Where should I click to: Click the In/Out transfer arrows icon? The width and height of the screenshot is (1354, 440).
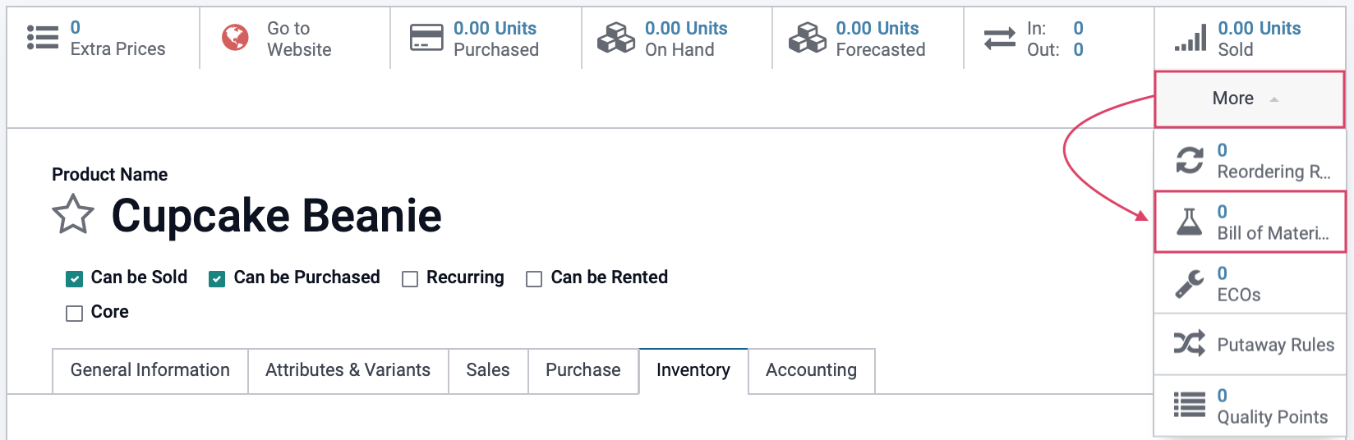click(1000, 38)
